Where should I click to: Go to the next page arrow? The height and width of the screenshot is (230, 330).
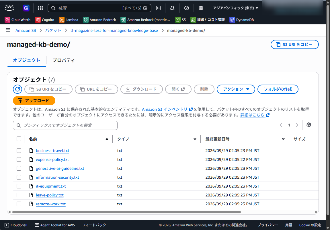(297, 125)
